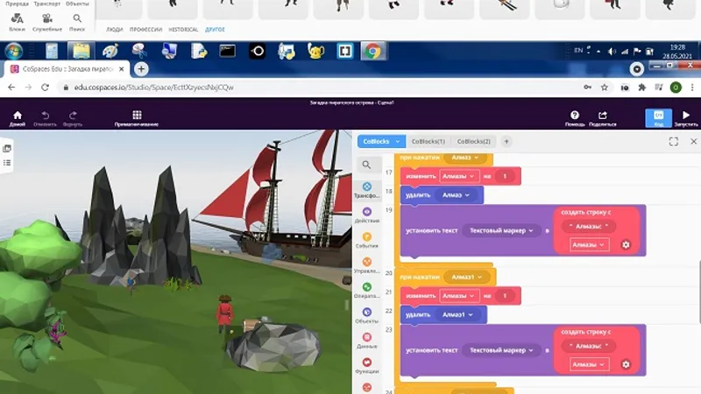
Task: Open the objects list icon at left edge
Action: (7, 163)
